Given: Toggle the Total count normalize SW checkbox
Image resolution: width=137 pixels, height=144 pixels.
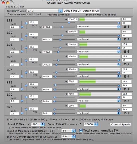Looking at the screenshot, I should pyautogui.click(x=81, y=130).
